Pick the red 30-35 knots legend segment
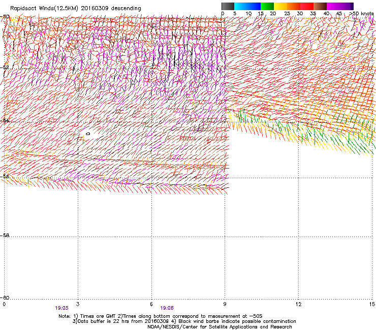This screenshot has width=376, height=330. pyautogui.click(x=307, y=6)
